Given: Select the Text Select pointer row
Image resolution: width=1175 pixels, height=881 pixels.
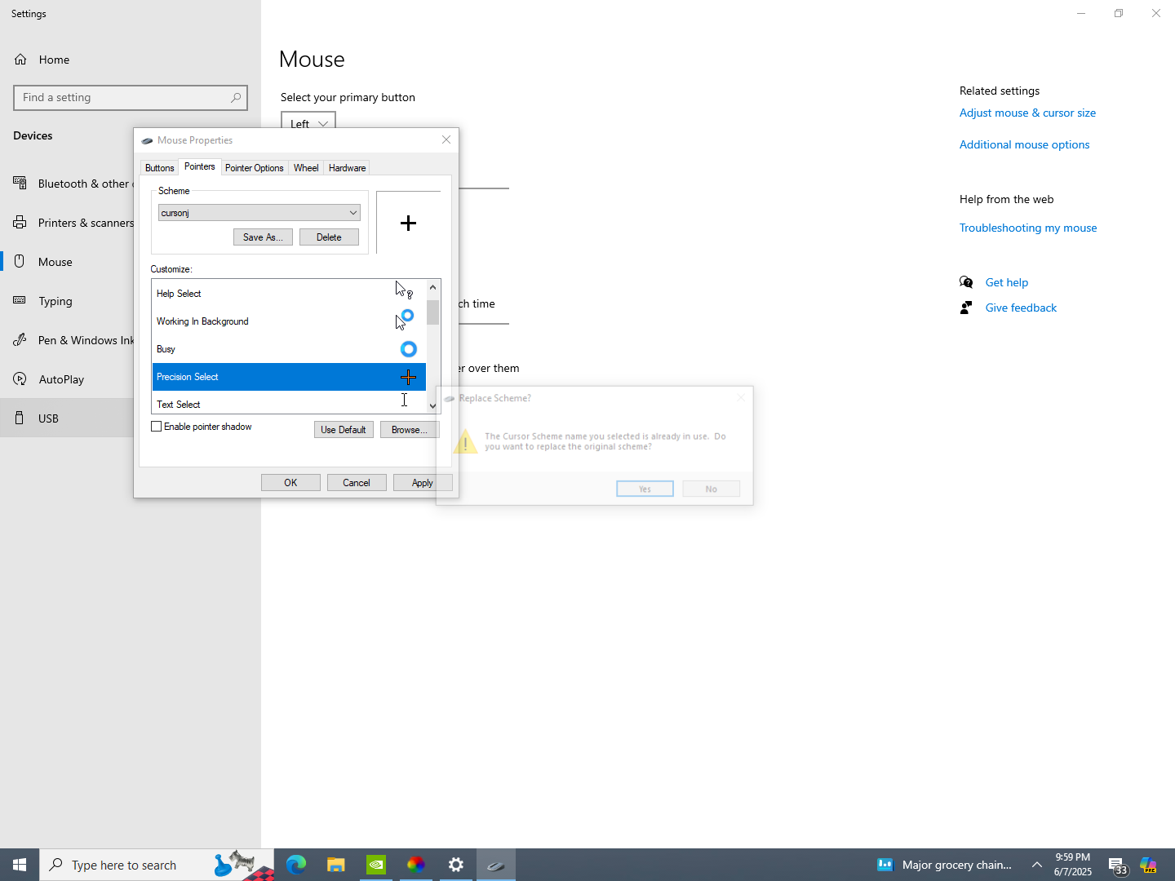Looking at the screenshot, I should click(289, 403).
